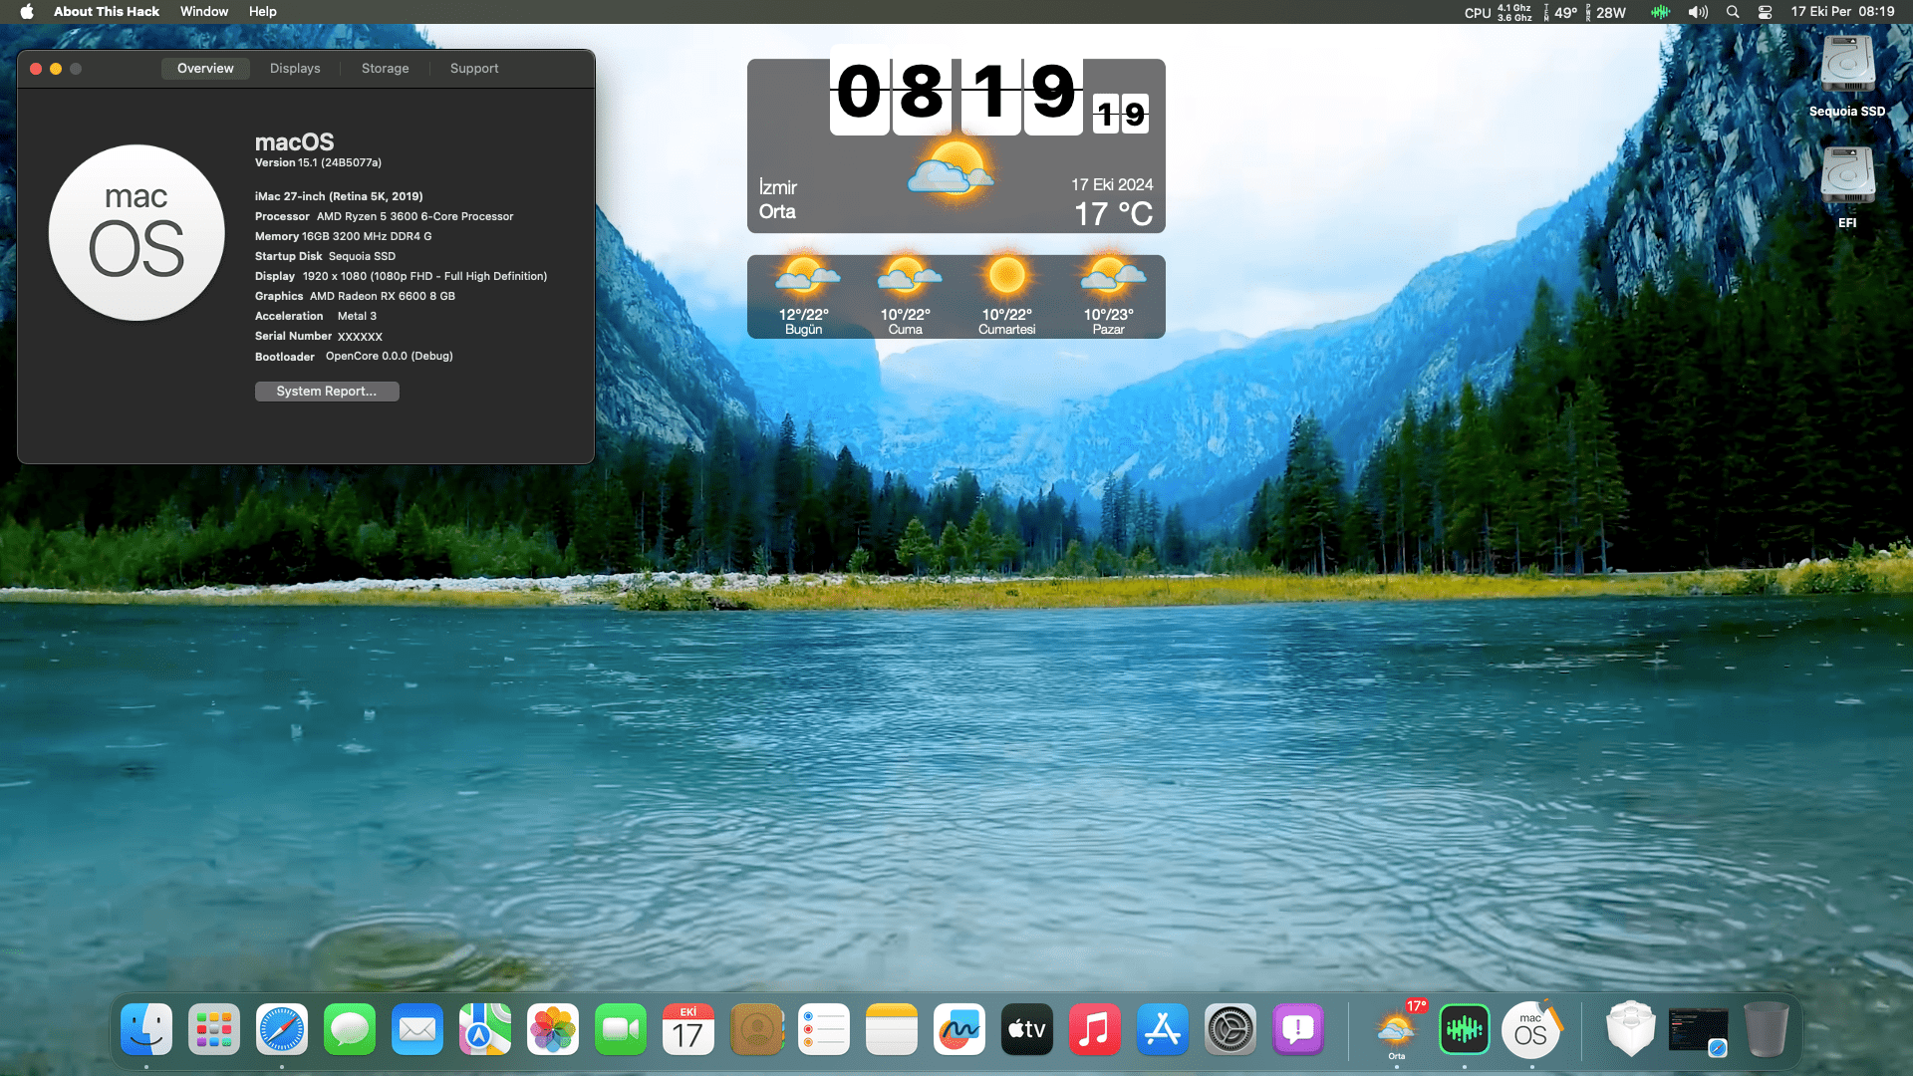Switch to the Displays tab
This screenshot has height=1076, width=1913.
295,68
